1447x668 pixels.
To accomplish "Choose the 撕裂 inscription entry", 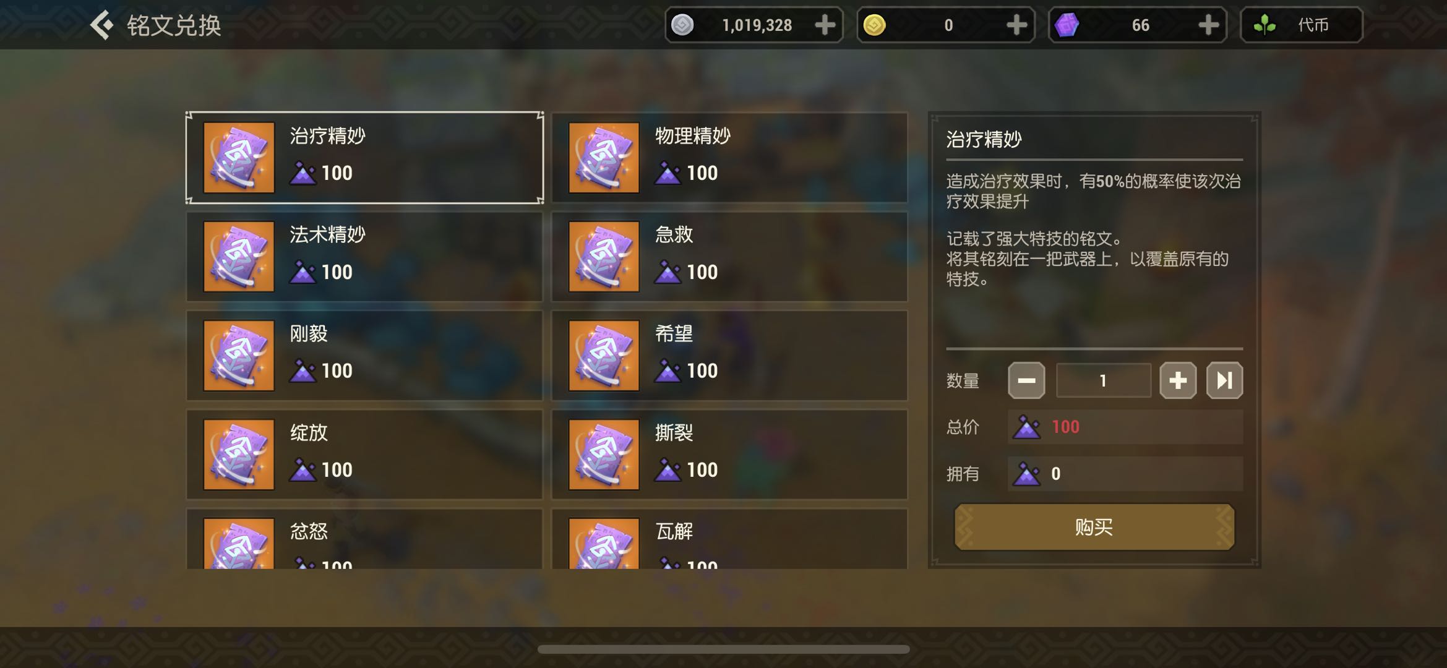I will click(729, 455).
